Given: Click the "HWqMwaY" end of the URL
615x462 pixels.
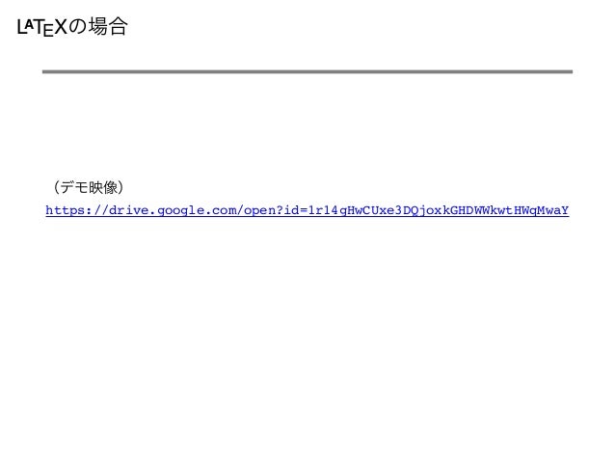Looking at the screenshot, I should tap(542, 210).
